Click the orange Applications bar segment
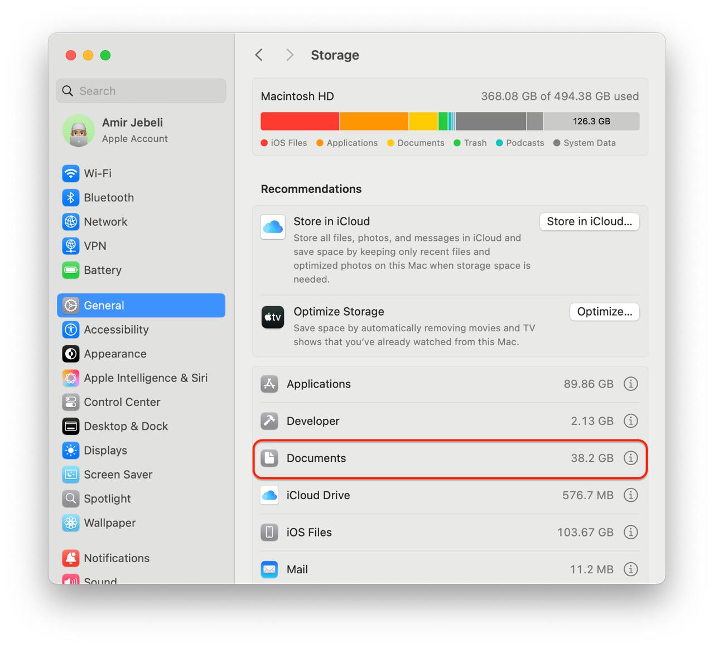The height and width of the screenshot is (648, 714). [374, 121]
